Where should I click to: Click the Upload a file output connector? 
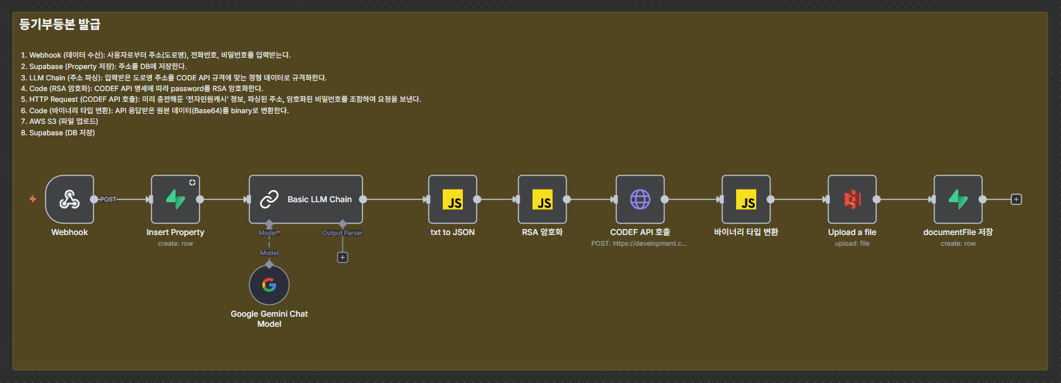coord(876,200)
